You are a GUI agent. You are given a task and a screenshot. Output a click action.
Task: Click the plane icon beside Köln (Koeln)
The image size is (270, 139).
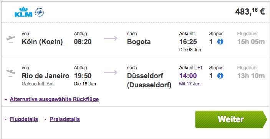(x=11, y=39)
